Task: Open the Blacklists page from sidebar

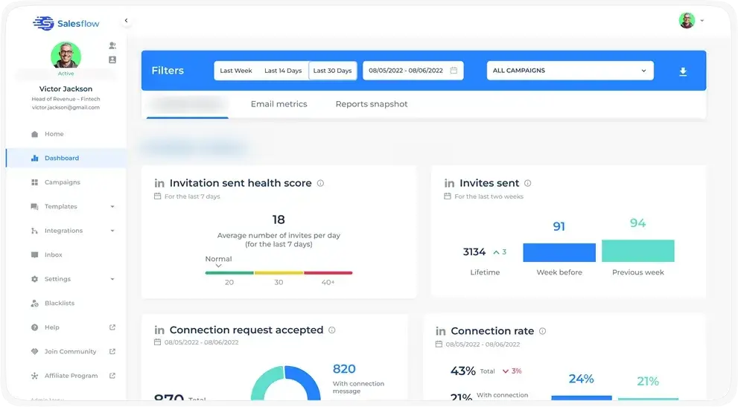Action: pos(60,304)
